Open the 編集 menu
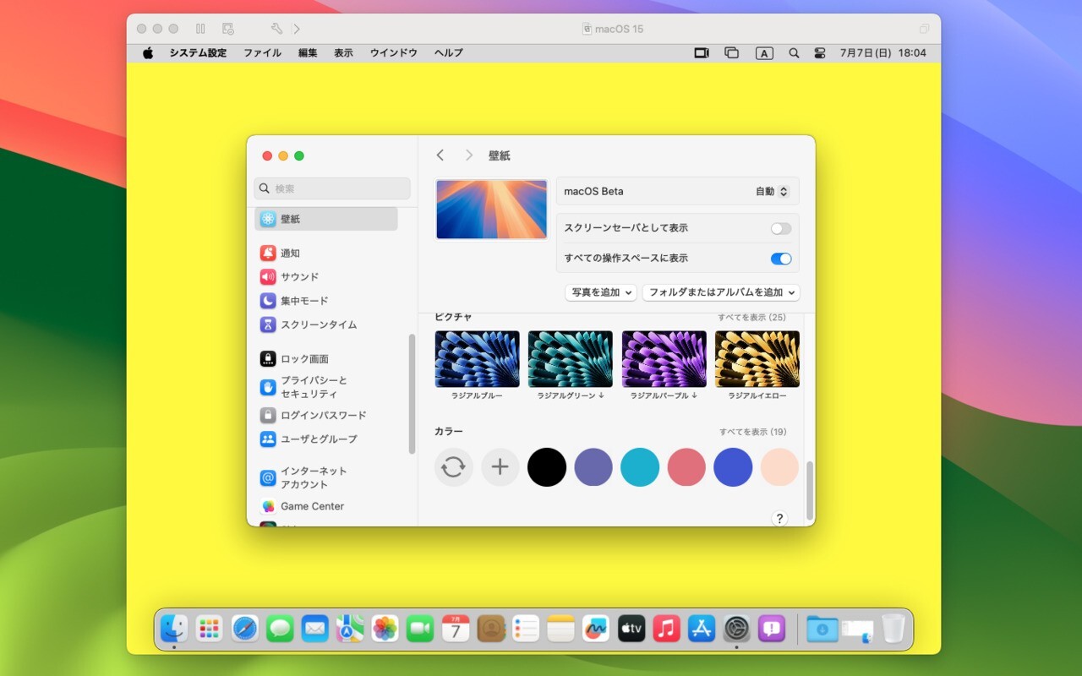The height and width of the screenshot is (676, 1082). tap(308, 52)
